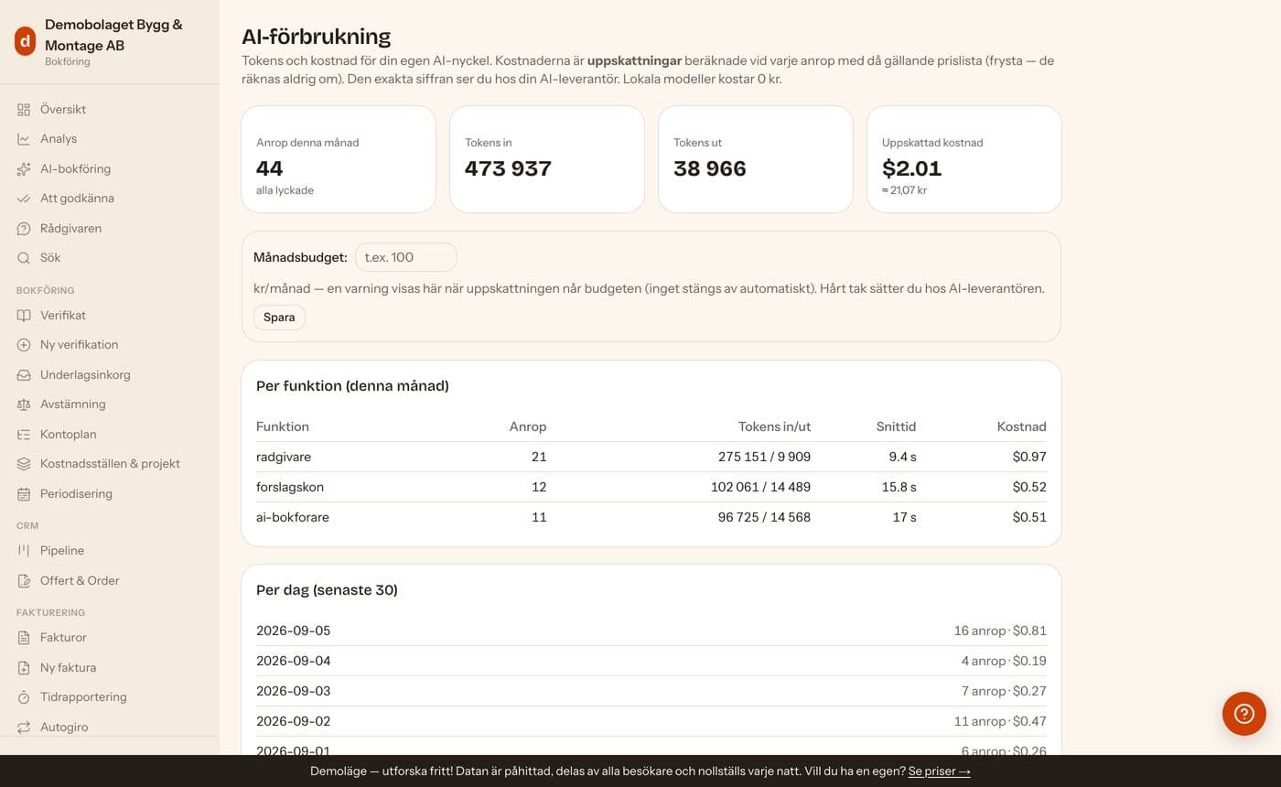Click the 2026-09-05 date row
Screen dimensions: 1281x787
(651, 631)
